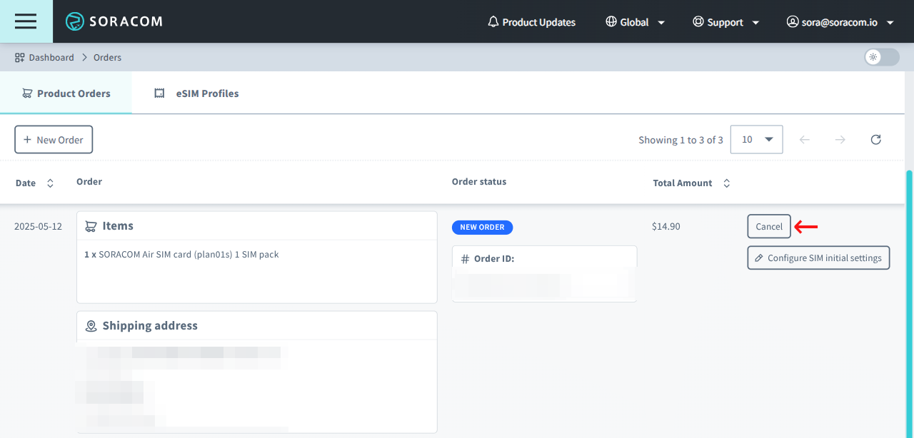Go to the next page of orders
This screenshot has height=438, width=914.
[840, 139]
